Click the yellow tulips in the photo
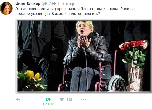The image size is (152, 110). [33, 76]
